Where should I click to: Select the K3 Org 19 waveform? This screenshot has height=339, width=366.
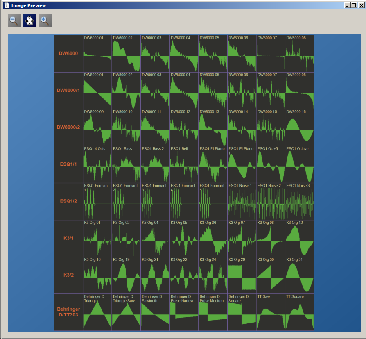[126, 275]
